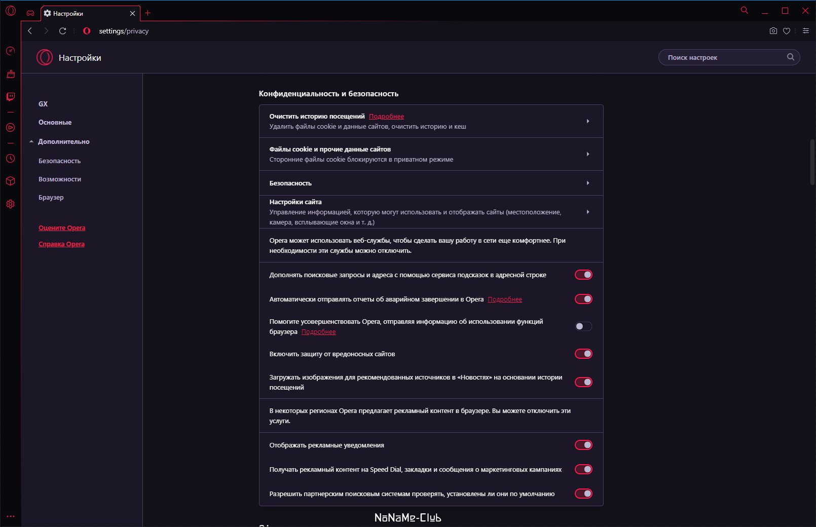Toggle search suggestions in address bar setting
This screenshot has height=527, width=816.
tap(583, 275)
